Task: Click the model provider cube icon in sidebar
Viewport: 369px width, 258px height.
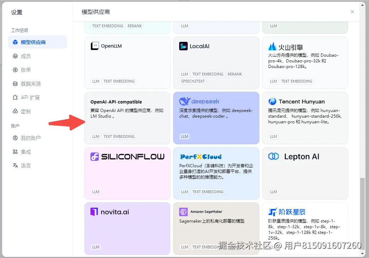Action: pos(15,42)
